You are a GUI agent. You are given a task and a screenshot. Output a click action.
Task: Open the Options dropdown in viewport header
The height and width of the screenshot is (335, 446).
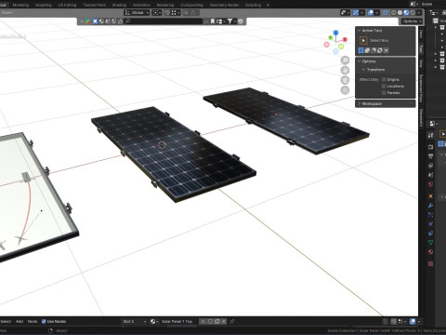tap(412, 21)
